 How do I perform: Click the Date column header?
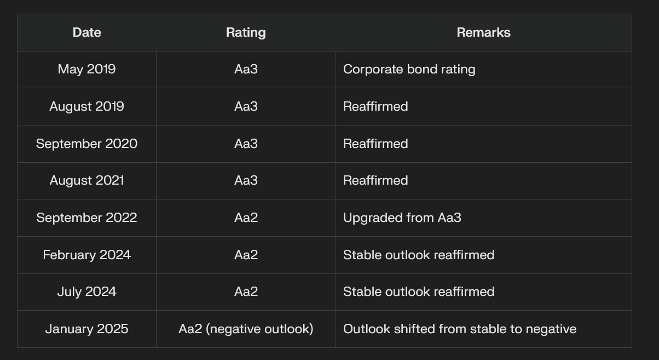point(86,32)
